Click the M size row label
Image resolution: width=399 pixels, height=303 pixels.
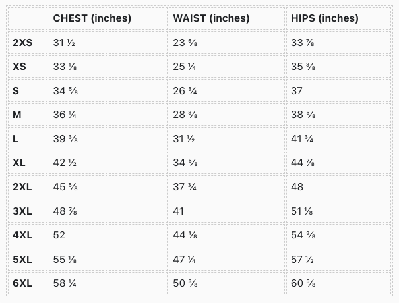(17, 115)
